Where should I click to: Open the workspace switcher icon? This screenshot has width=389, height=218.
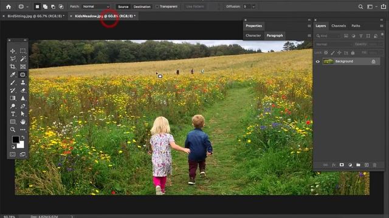[370, 7]
